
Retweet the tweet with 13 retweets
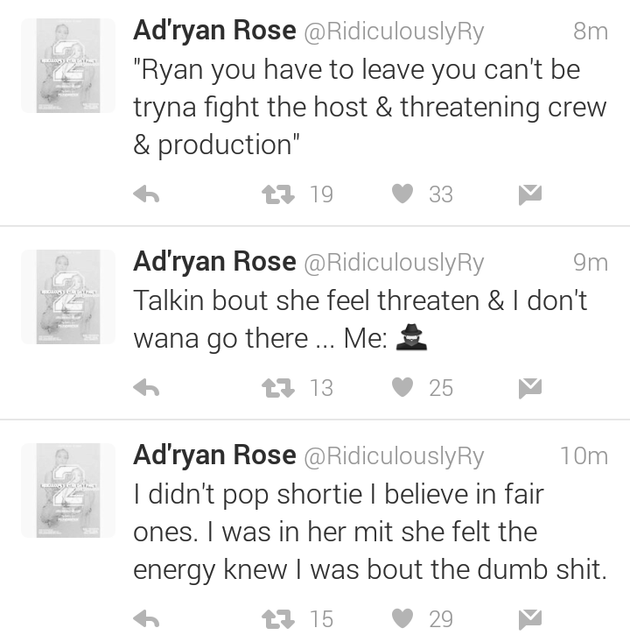click(278, 388)
